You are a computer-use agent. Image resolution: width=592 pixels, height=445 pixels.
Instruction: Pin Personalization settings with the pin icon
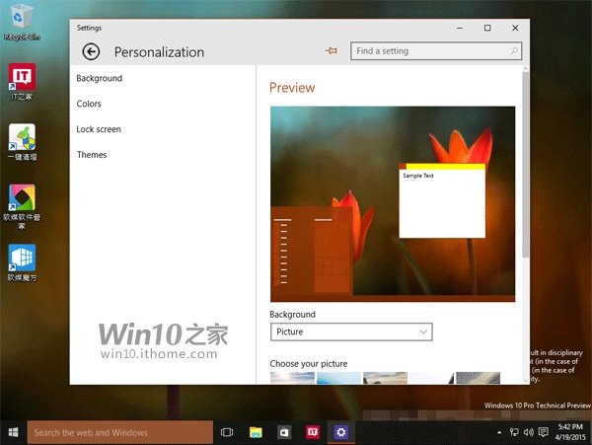(x=332, y=50)
